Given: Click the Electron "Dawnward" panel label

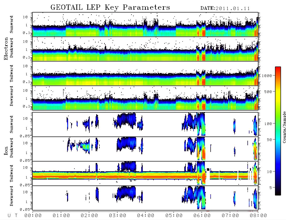Looking at the screenshot, I should pyautogui.click(x=12, y=96).
